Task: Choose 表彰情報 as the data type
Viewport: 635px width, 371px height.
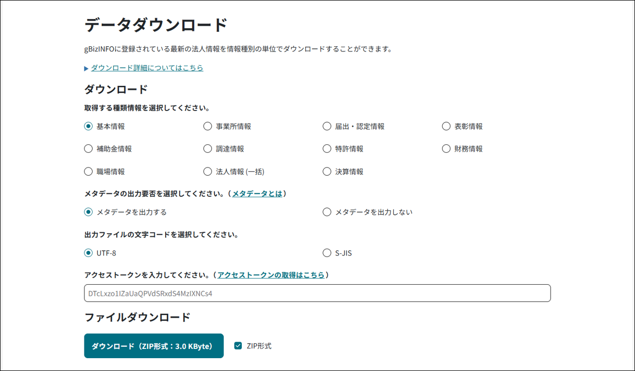Action: point(446,125)
